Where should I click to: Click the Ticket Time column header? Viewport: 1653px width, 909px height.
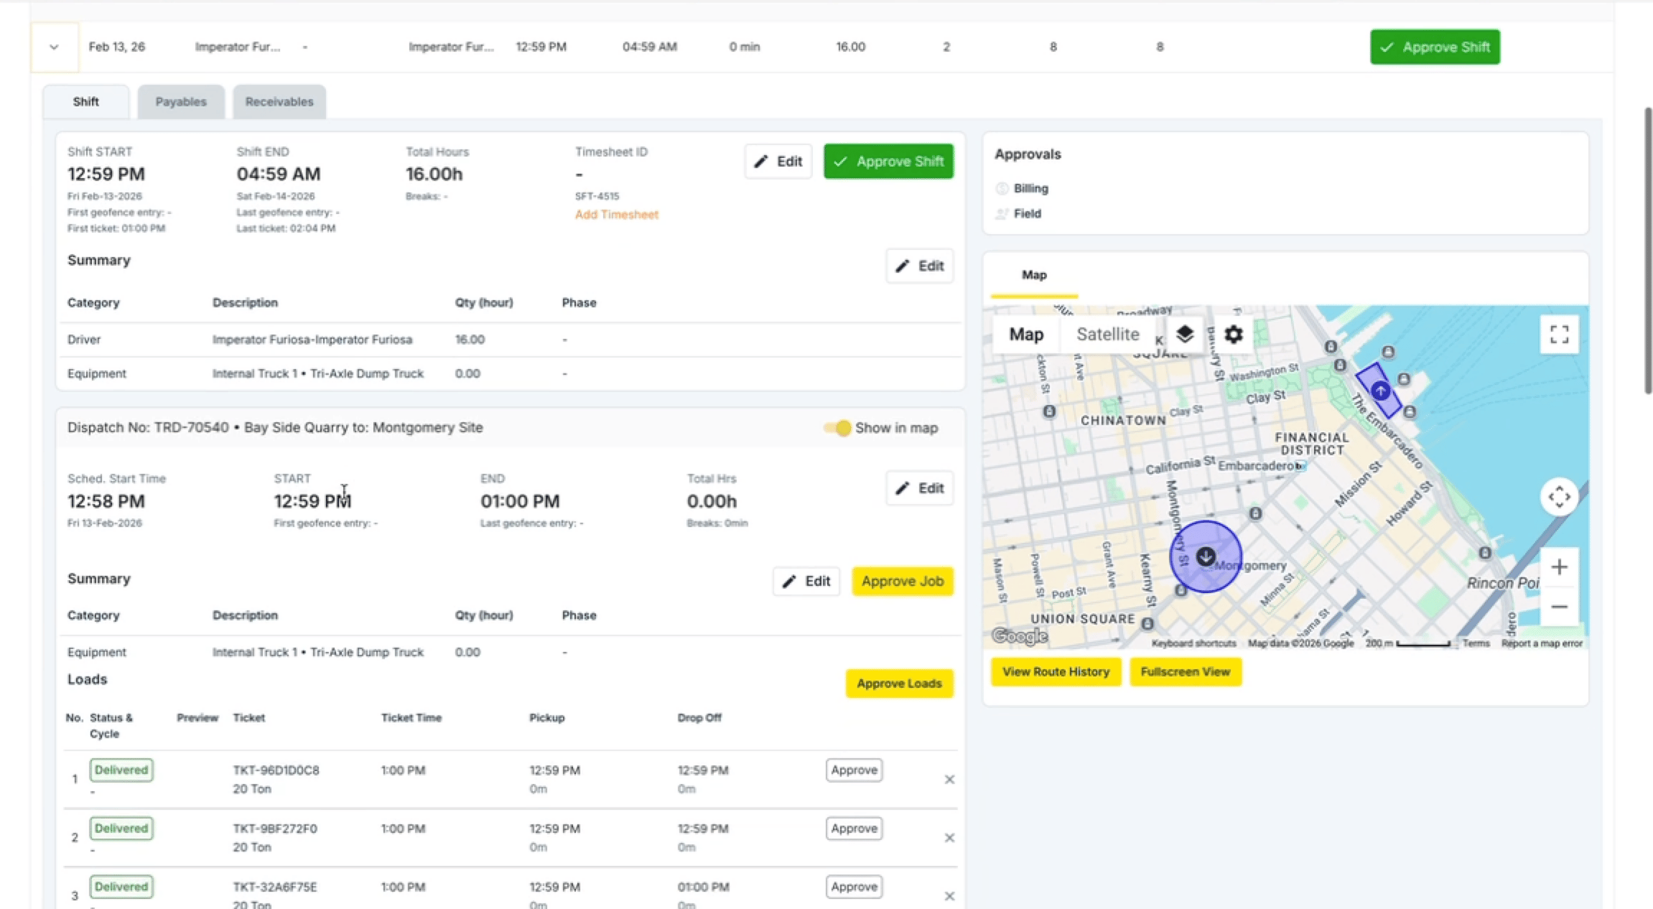pos(411,718)
